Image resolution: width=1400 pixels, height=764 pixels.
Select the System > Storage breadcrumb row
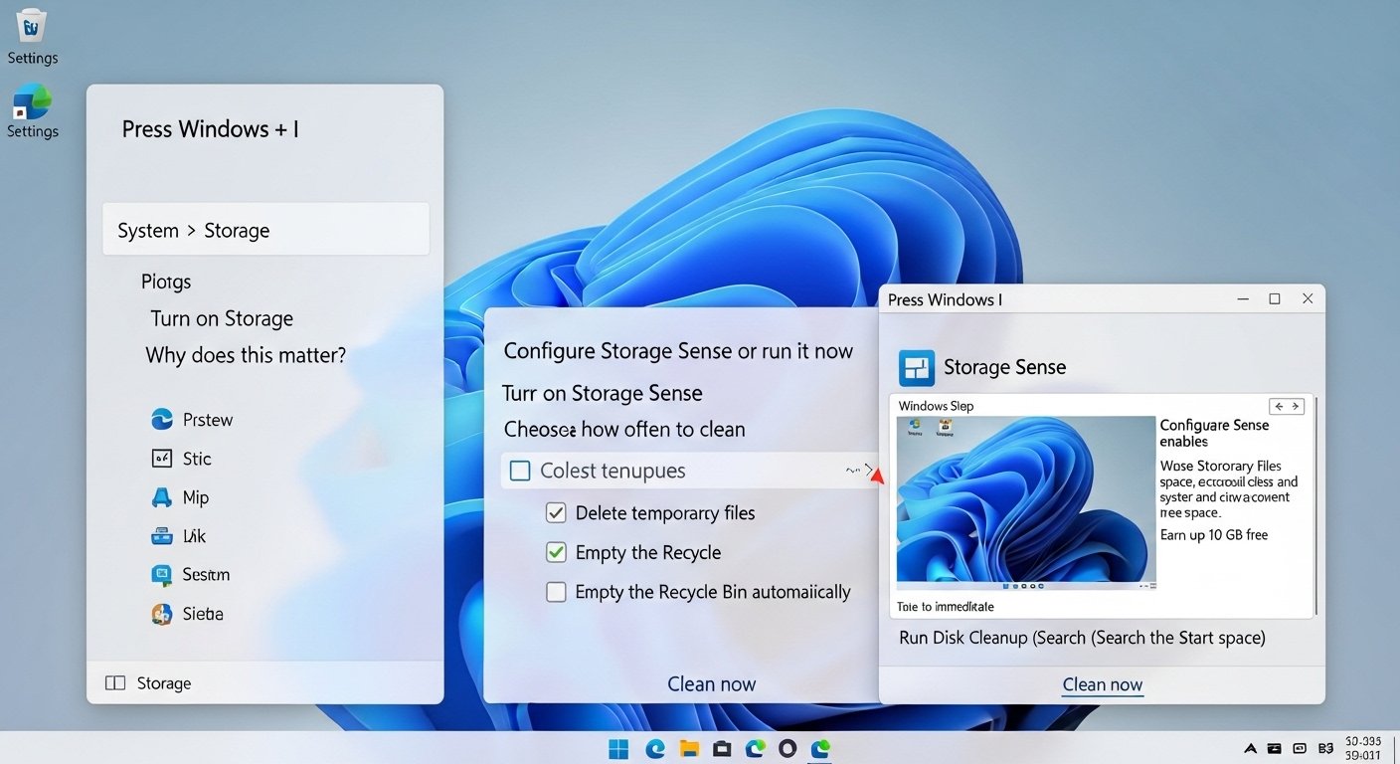pos(265,230)
